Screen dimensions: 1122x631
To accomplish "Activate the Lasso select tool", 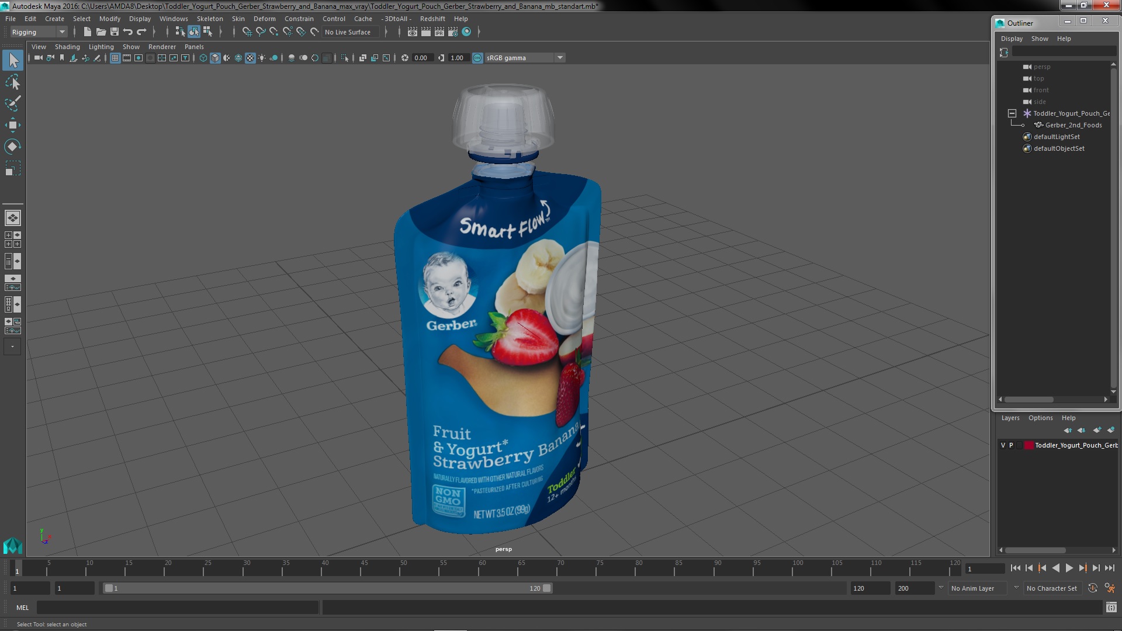I will click(13, 82).
